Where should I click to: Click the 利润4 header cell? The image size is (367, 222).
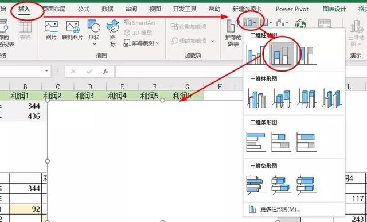(122, 96)
